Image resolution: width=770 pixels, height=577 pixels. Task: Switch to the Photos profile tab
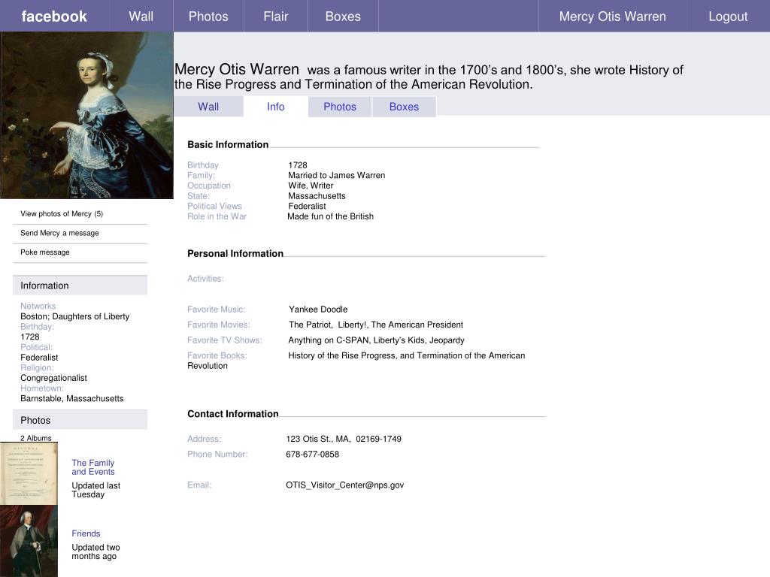(x=340, y=107)
